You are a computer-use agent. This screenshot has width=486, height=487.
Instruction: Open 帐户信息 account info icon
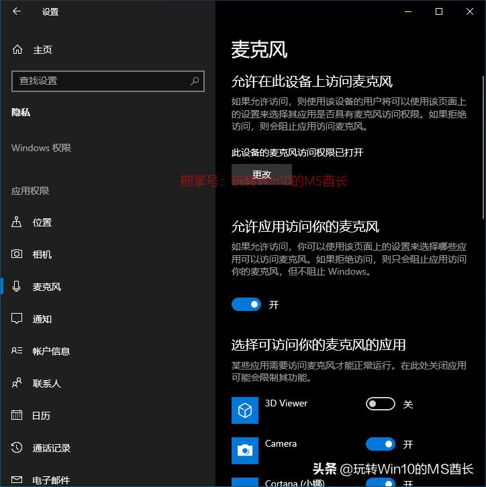point(17,351)
